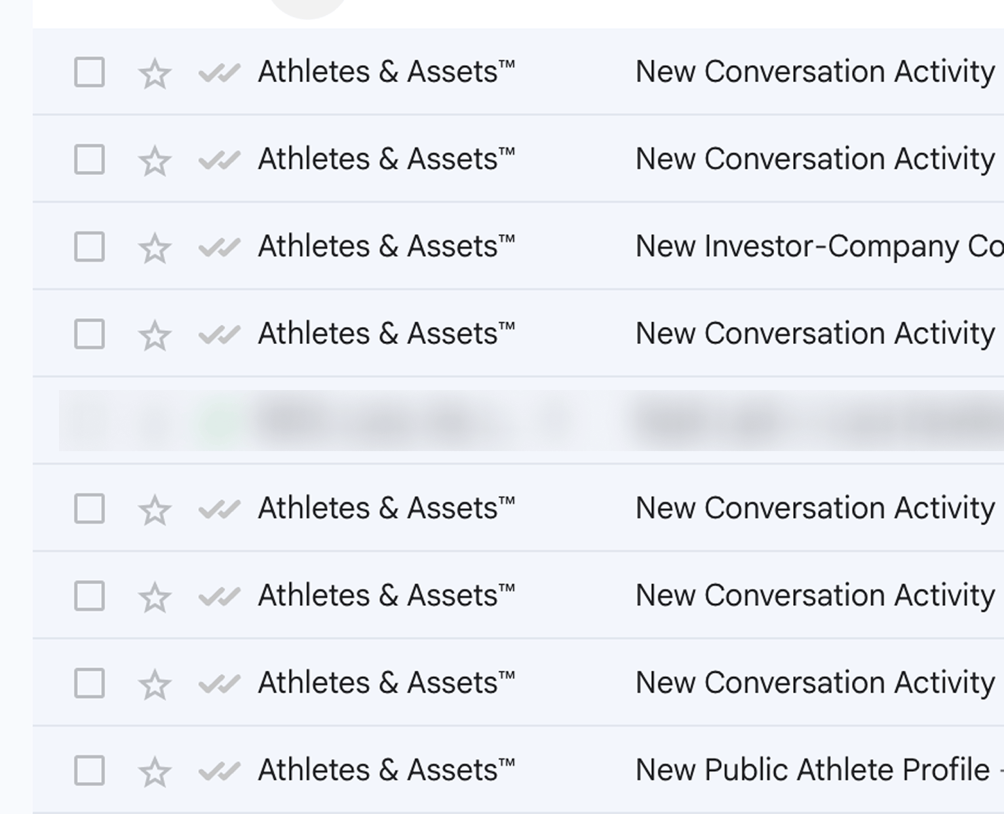
Task: Star the New Investor-Company email
Action: [x=155, y=248]
